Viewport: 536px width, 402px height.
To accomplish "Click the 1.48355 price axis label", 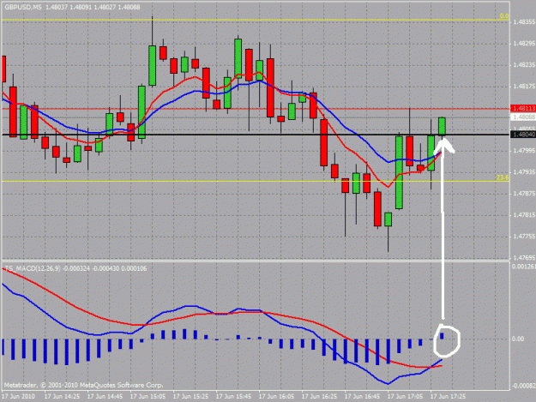I will click(x=524, y=22).
